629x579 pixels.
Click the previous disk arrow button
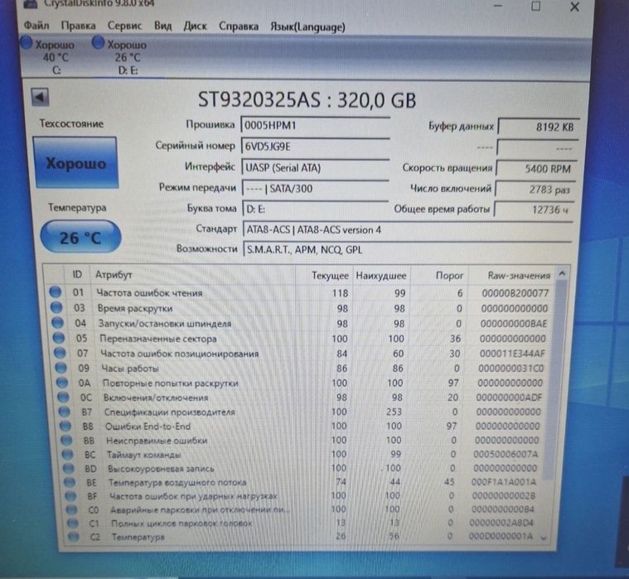[x=40, y=98]
